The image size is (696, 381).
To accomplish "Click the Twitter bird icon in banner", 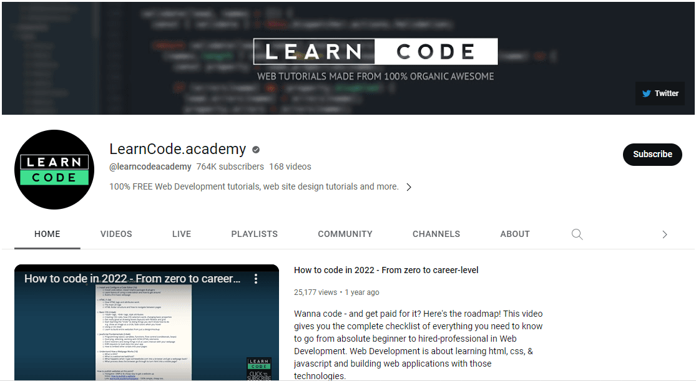I will (x=647, y=94).
